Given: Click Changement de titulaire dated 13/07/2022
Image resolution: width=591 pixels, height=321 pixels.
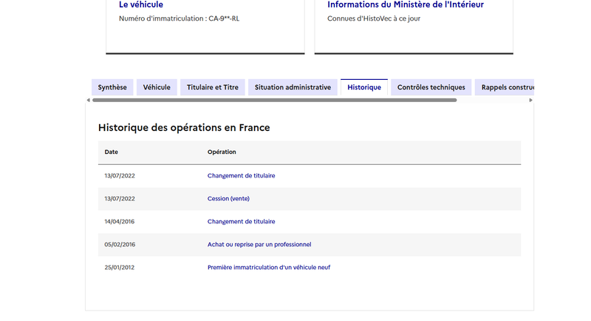Looking at the screenshot, I should pyautogui.click(x=242, y=176).
